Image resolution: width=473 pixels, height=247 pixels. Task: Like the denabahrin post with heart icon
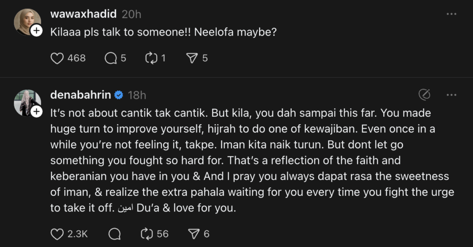coord(57,234)
